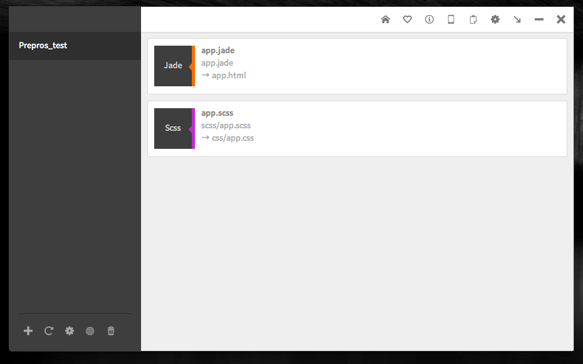Click the app.jade file name

click(x=218, y=50)
